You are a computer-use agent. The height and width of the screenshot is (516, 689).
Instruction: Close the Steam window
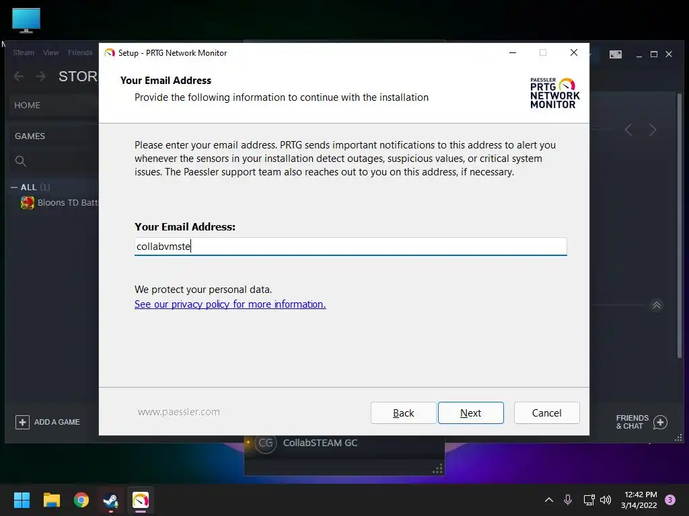pyautogui.click(x=669, y=54)
